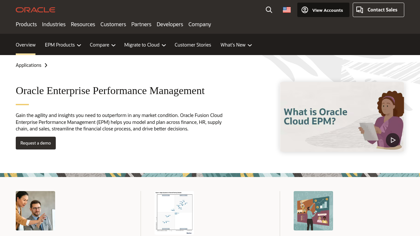
Task: Open the Company menu
Action: (200, 24)
